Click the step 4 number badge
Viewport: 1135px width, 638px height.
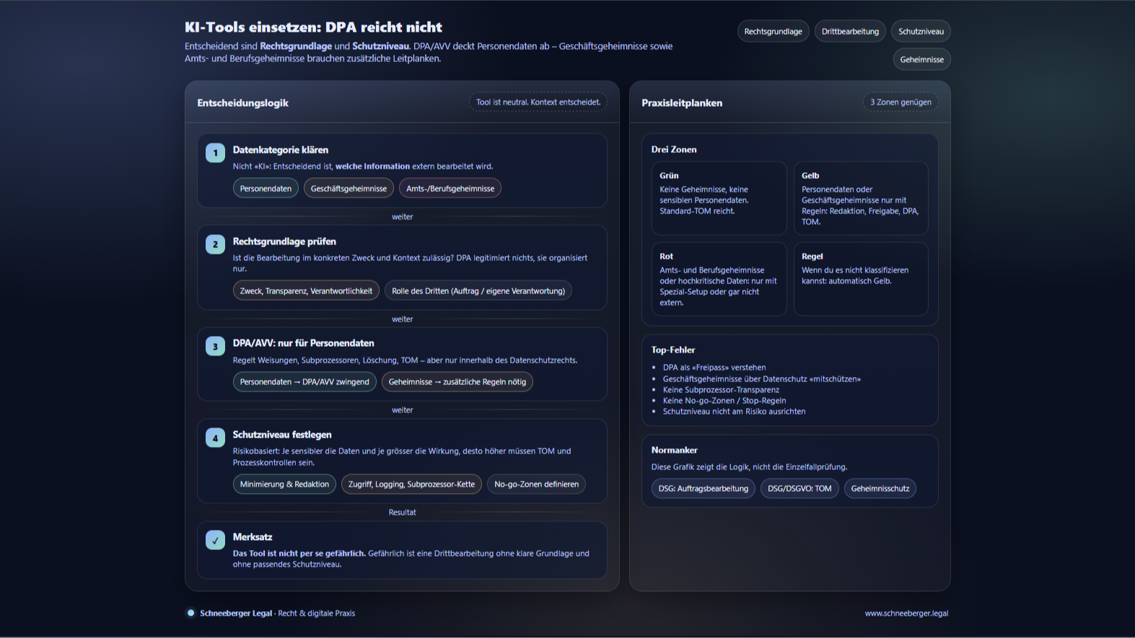(x=215, y=438)
